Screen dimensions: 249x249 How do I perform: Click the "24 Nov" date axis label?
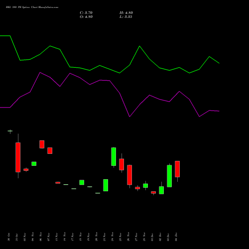(x=113, y=237)
